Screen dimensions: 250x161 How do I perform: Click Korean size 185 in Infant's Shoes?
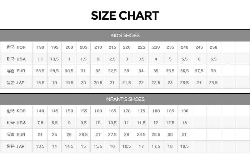pyautogui.click(x=170, y=111)
